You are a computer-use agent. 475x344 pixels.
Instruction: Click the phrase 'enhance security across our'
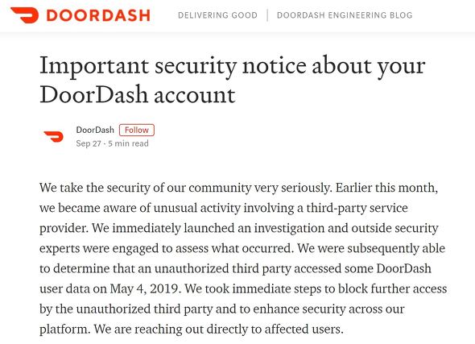coord(328,309)
